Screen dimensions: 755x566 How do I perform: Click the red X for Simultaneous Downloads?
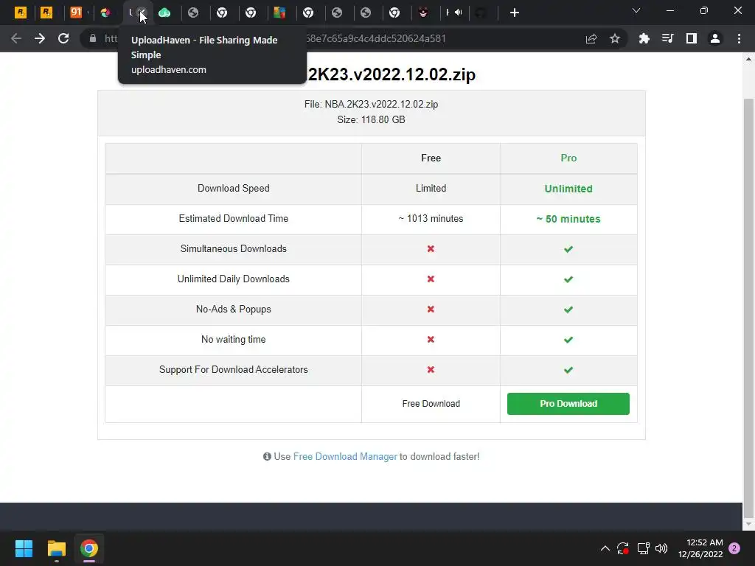(431, 249)
